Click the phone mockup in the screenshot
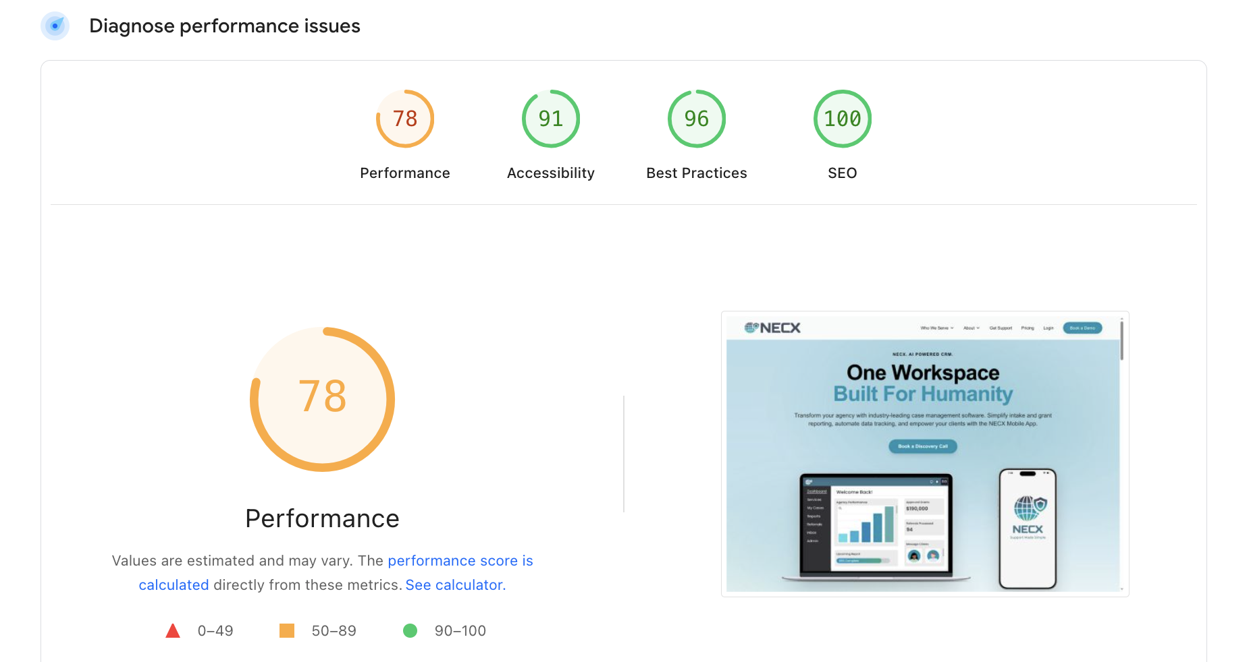The width and height of the screenshot is (1249, 662). pyautogui.click(x=1028, y=529)
